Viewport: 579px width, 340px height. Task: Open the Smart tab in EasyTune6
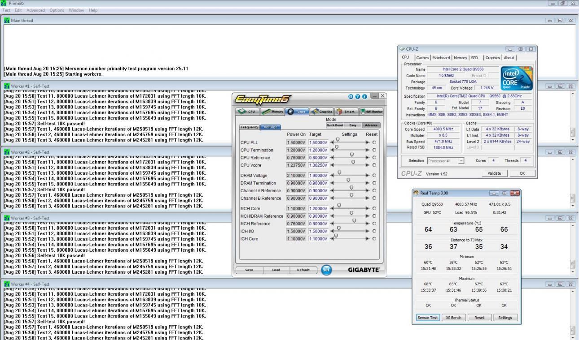346,112
